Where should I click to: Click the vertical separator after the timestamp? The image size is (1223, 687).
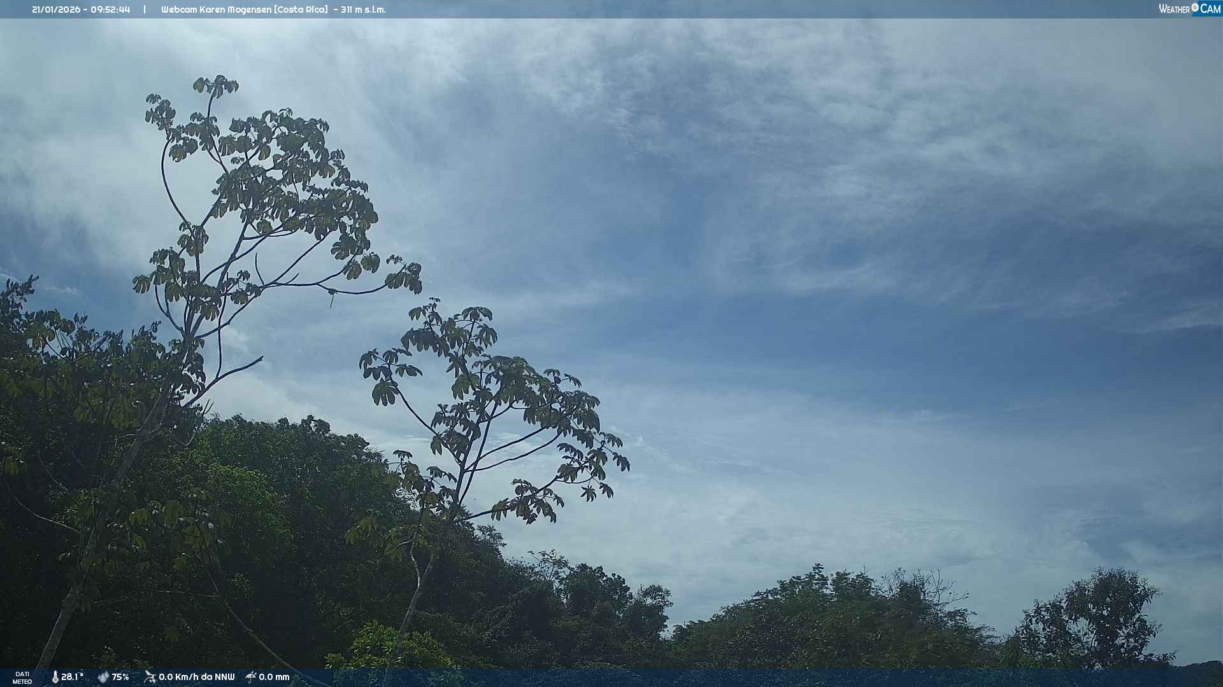point(145,10)
